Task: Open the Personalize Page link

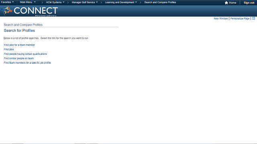Action: coord(240,19)
